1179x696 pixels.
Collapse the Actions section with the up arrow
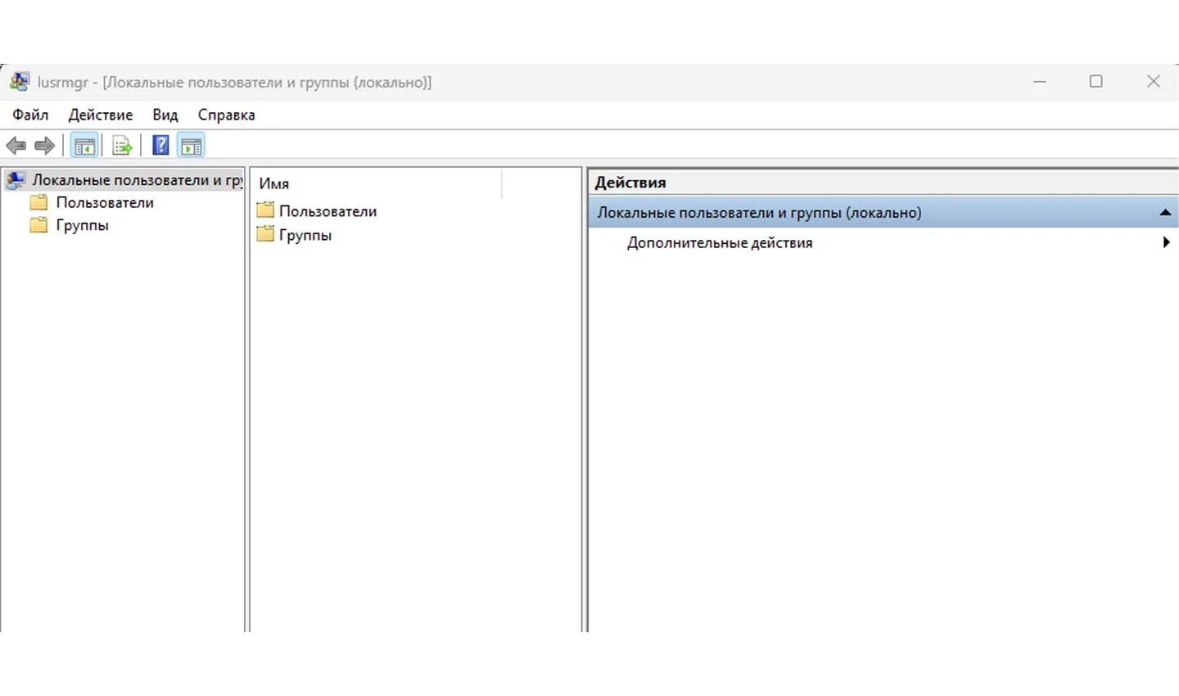1165,213
